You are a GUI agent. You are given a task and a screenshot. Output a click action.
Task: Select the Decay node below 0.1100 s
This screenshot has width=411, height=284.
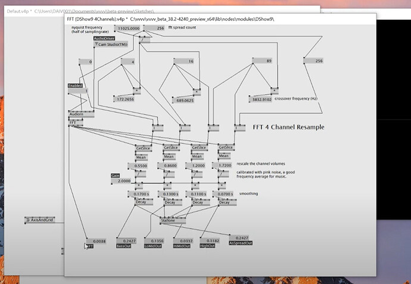coord(201,202)
